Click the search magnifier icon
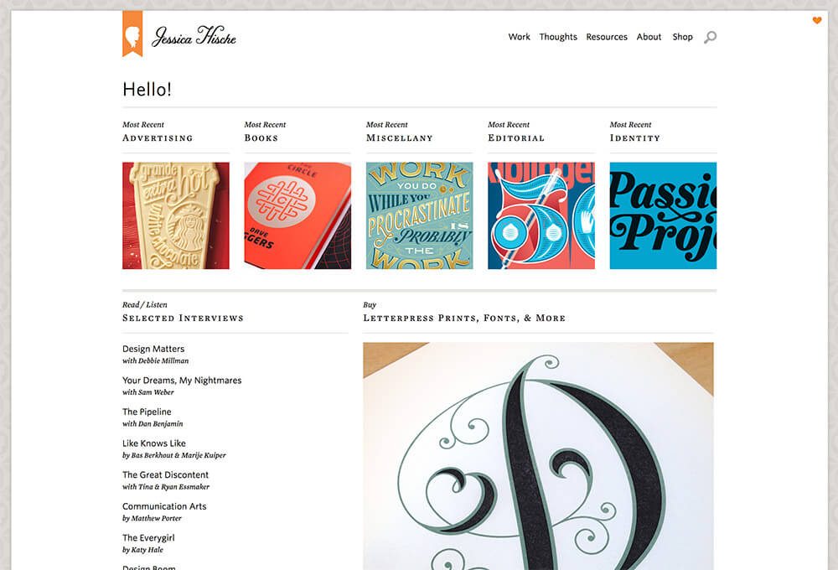 [x=710, y=38]
